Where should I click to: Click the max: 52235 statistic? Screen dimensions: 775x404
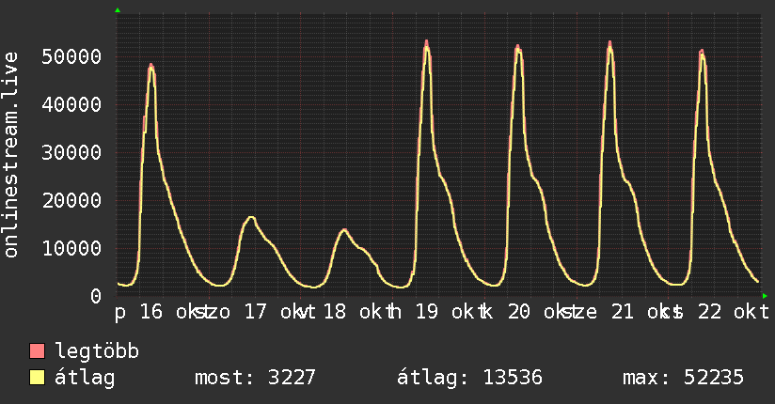pyautogui.click(x=683, y=378)
